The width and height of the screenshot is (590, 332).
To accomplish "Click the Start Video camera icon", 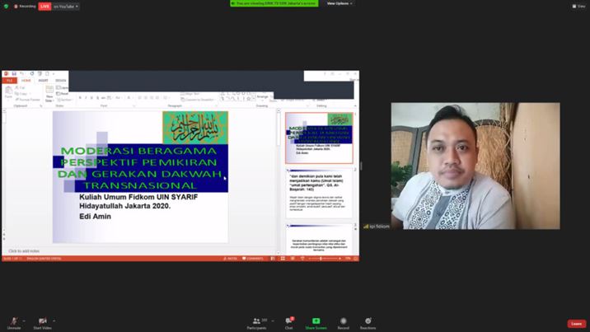I will tap(43, 320).
